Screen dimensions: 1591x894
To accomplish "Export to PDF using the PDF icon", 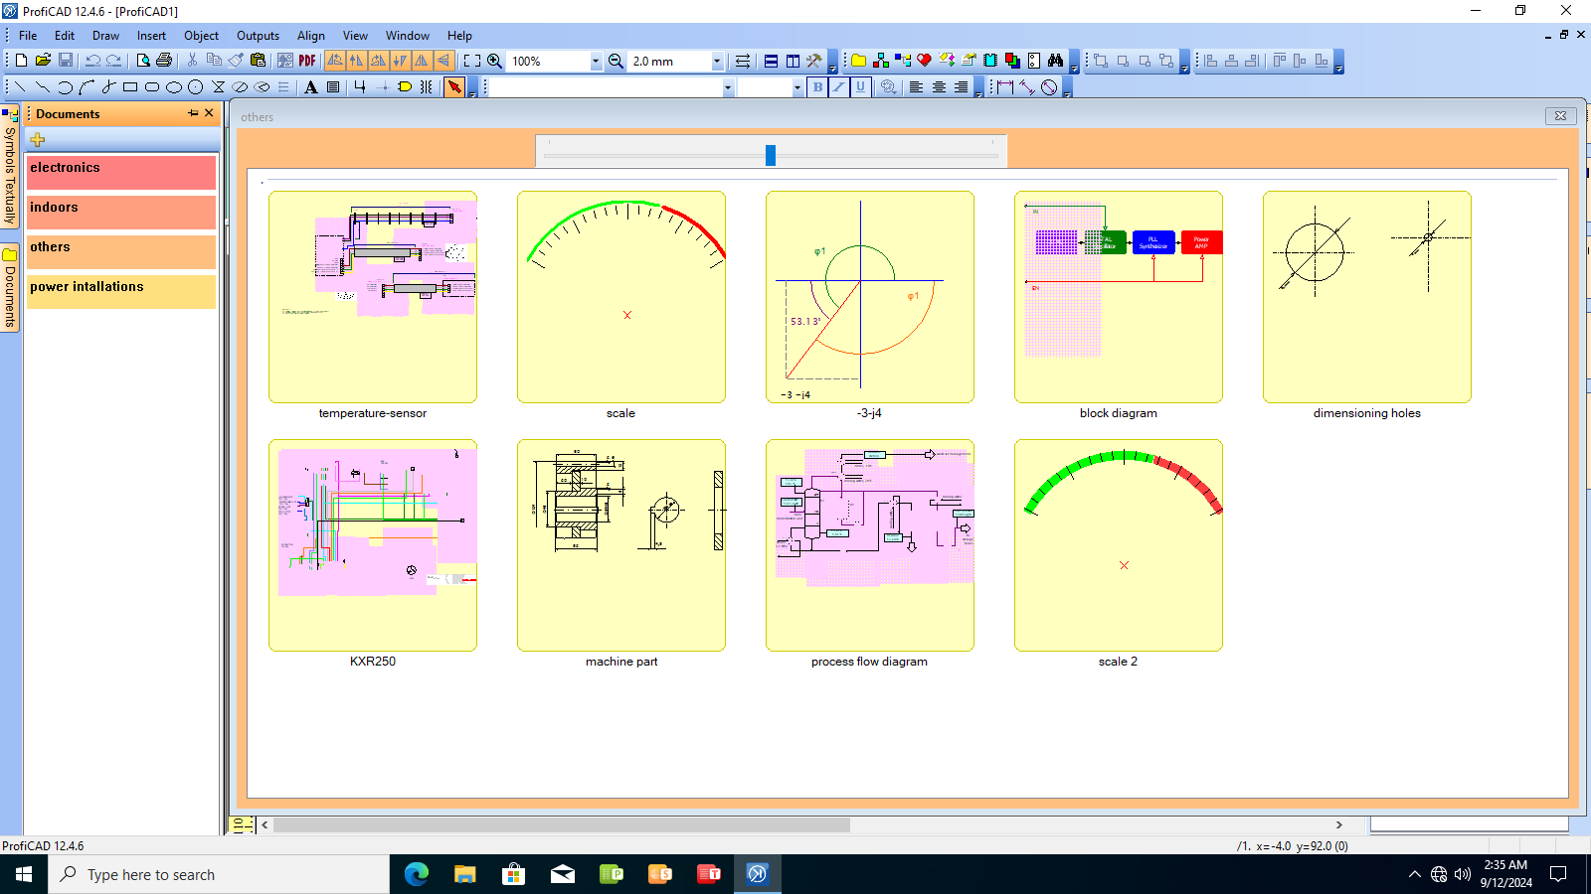I will pyautogui.click(x=307, y=61).
